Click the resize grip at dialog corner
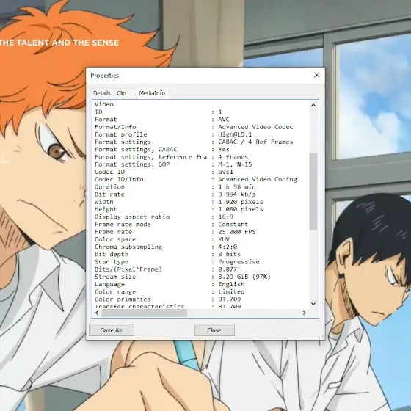 [321, 337]
